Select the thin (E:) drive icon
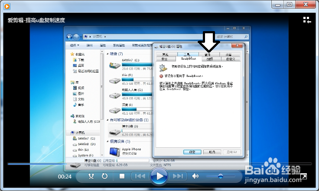The image size is (319, 191). pos(115,80)
